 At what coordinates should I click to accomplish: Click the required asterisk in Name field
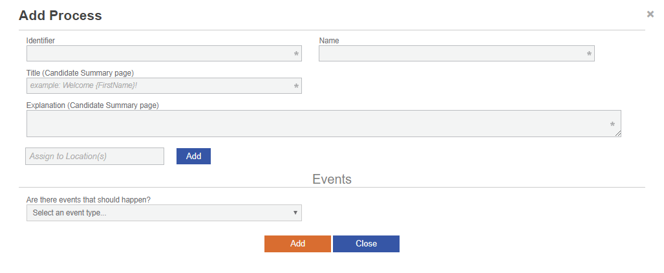589,54
